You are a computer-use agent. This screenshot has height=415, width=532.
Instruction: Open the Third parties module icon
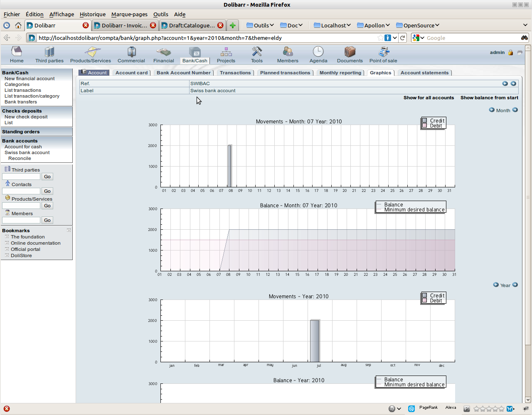pos(49,52)
